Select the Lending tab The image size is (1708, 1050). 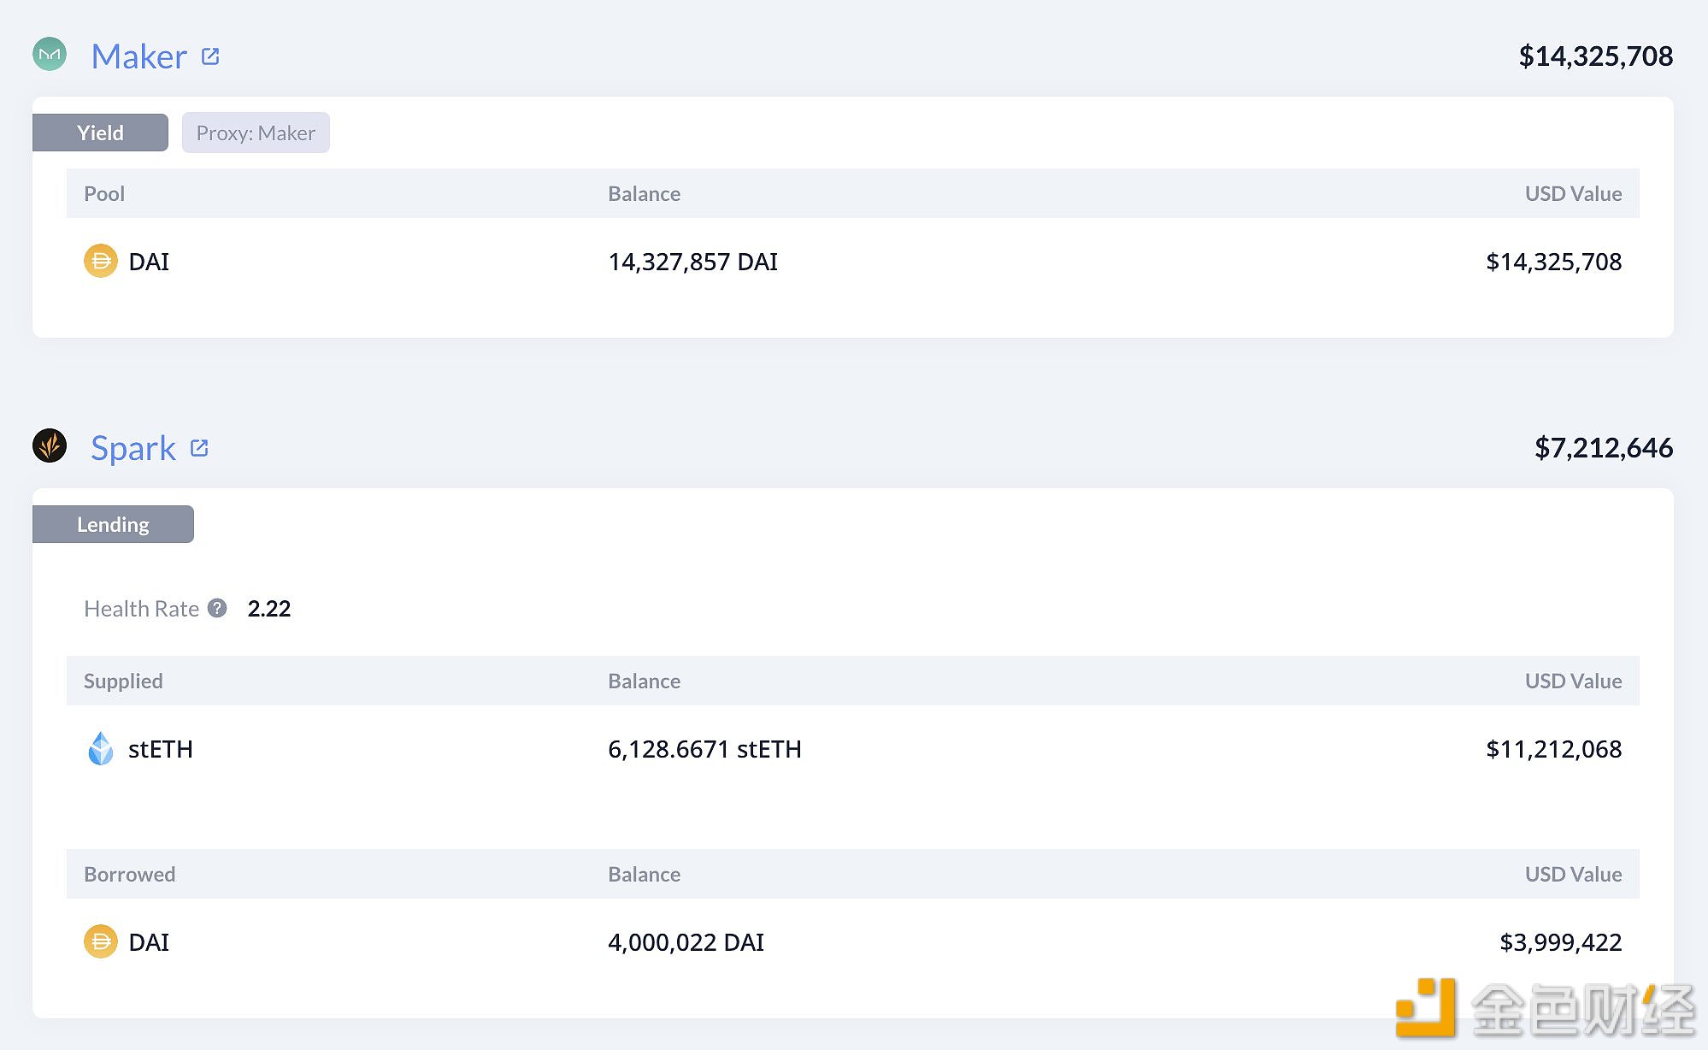coord(113,524)
